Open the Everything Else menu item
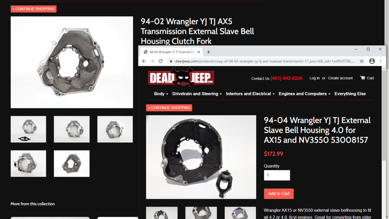The width and height of the screenshot is (389, 219). pos(350,94)
